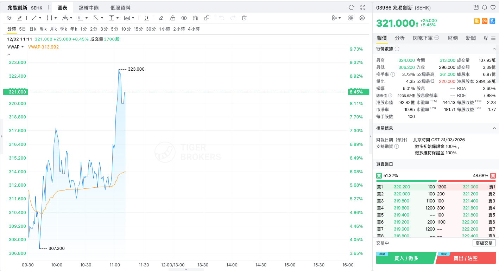The width and height of the screenshot is (499, 271).
Task: Select the 日k timeframe
Action: click(x=33, y=29)
